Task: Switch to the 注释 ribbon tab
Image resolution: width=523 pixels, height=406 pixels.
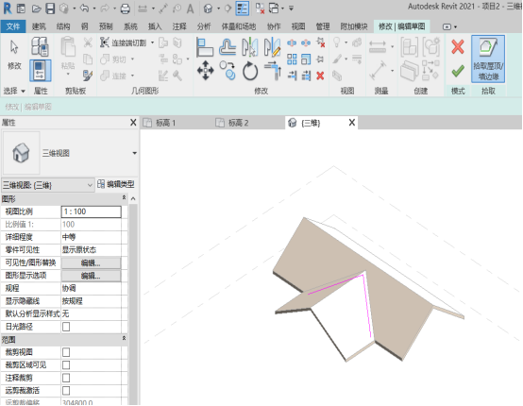Action: click(x=179, y=26)
